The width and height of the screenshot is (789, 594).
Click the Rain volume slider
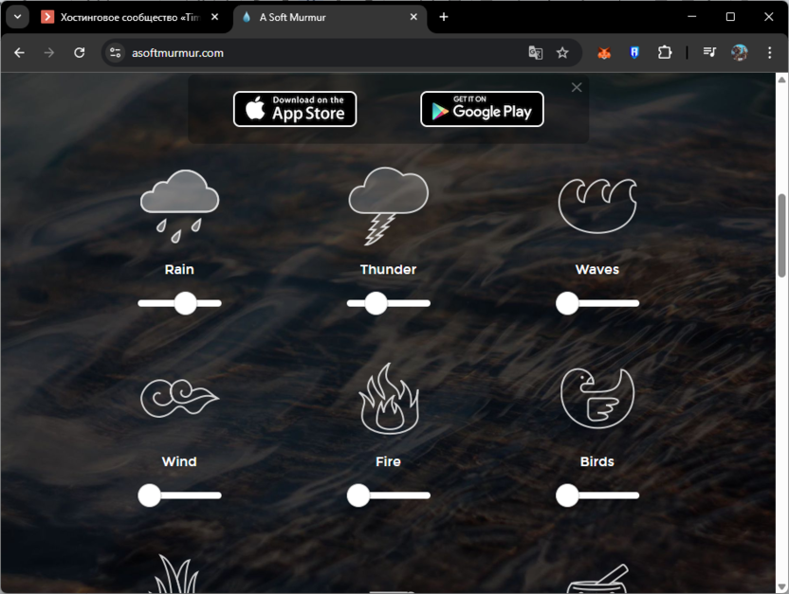(179, 303)
